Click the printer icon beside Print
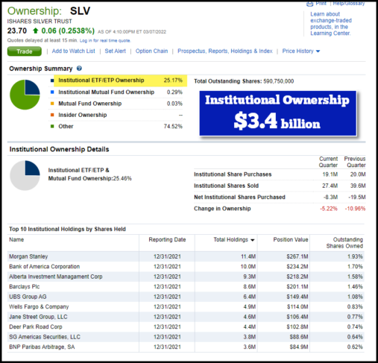The width and height of the screenshot is (378, 363). pos(309,4)
